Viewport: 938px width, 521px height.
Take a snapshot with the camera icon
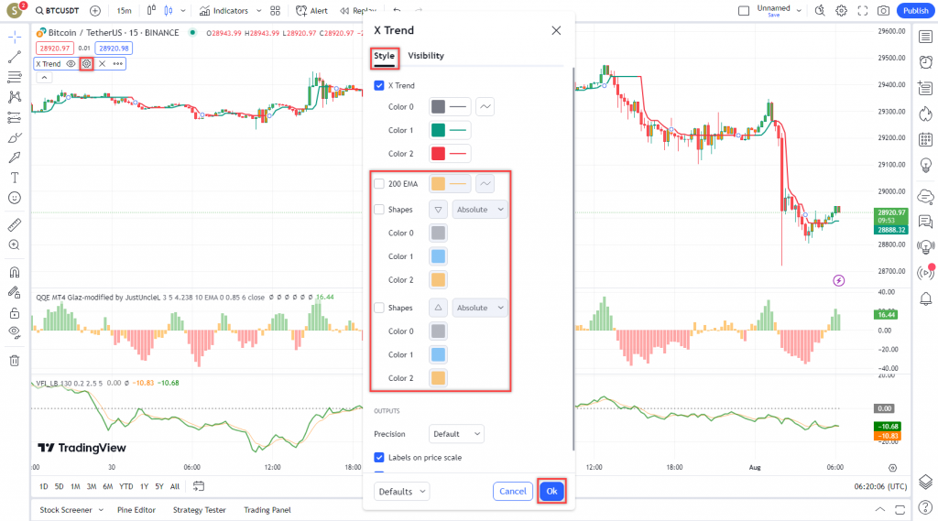882,11
